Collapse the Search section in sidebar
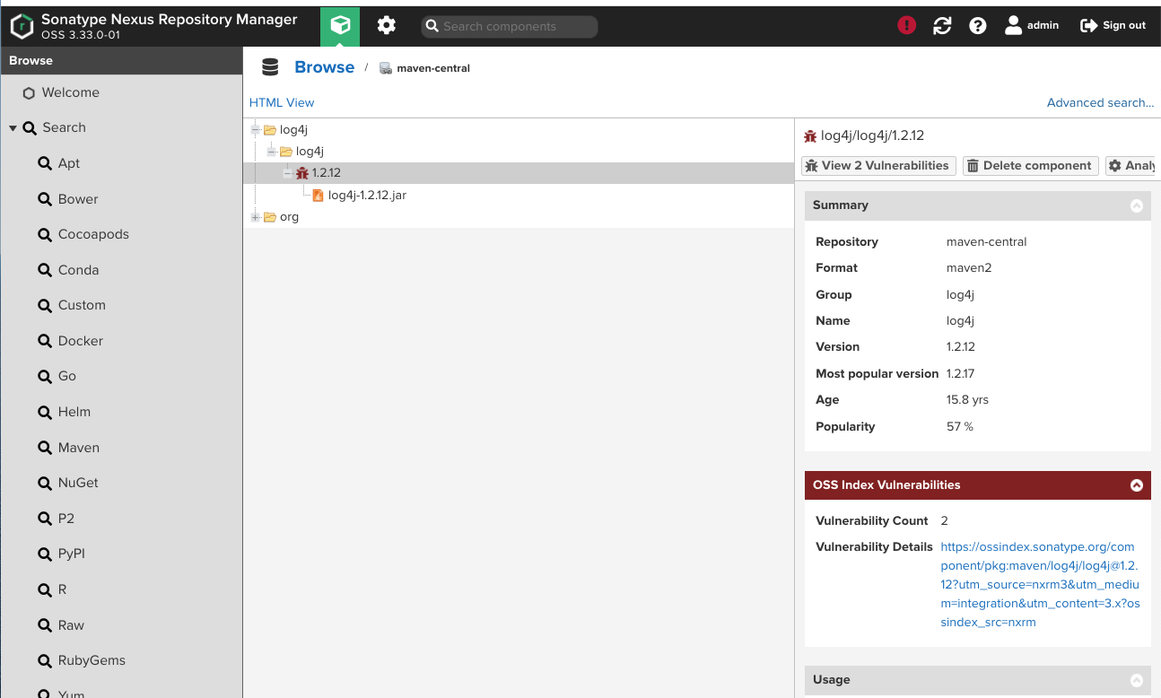The image size is (1161, 698). (13, 128)
